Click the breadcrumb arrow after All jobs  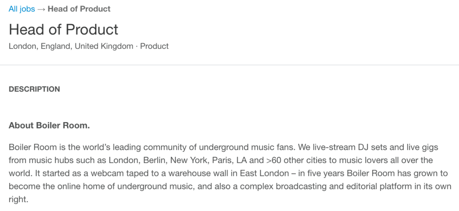coord(41,9)
